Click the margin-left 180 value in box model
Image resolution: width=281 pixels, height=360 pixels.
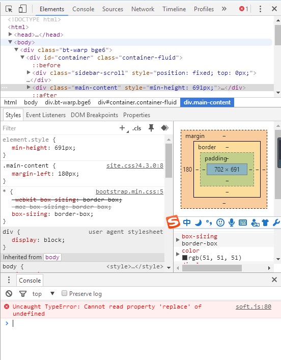[x=187, y=170]
